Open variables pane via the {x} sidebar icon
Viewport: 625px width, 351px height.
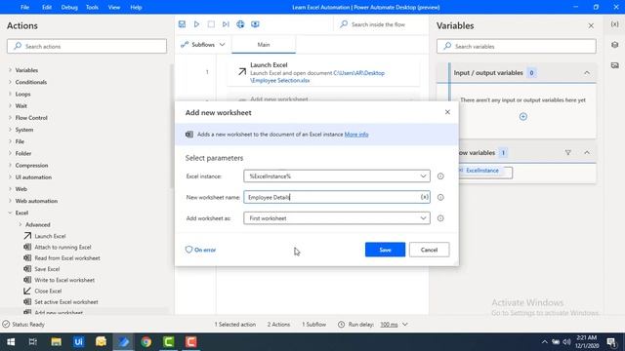point(614,24)
